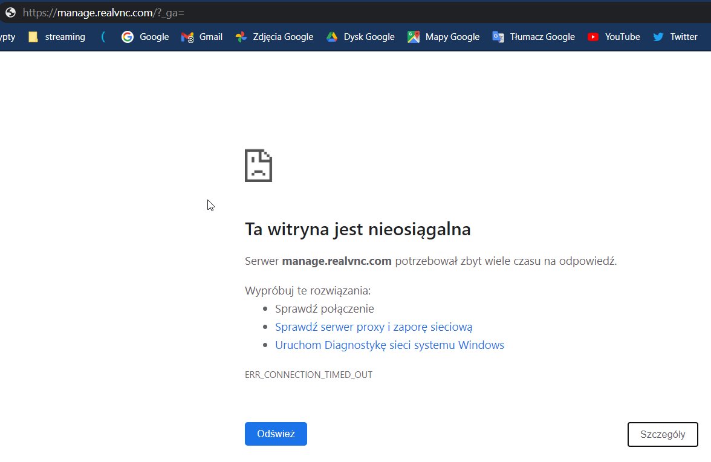Click the Odśwież reload button
Screen dimensions: 711x462
click(276, 434)
